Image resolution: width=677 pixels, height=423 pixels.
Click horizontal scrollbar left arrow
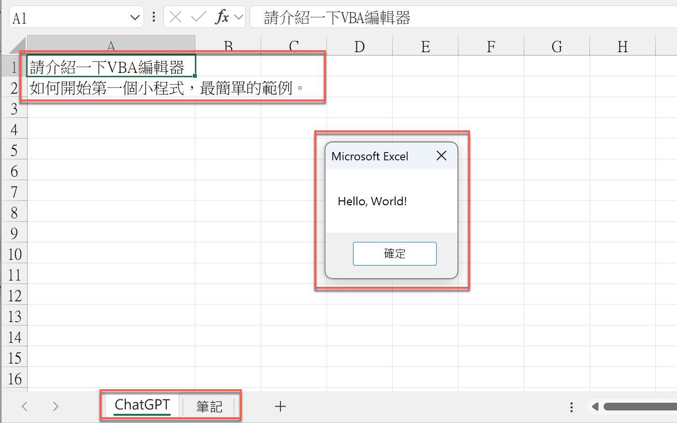coord(595,407)
